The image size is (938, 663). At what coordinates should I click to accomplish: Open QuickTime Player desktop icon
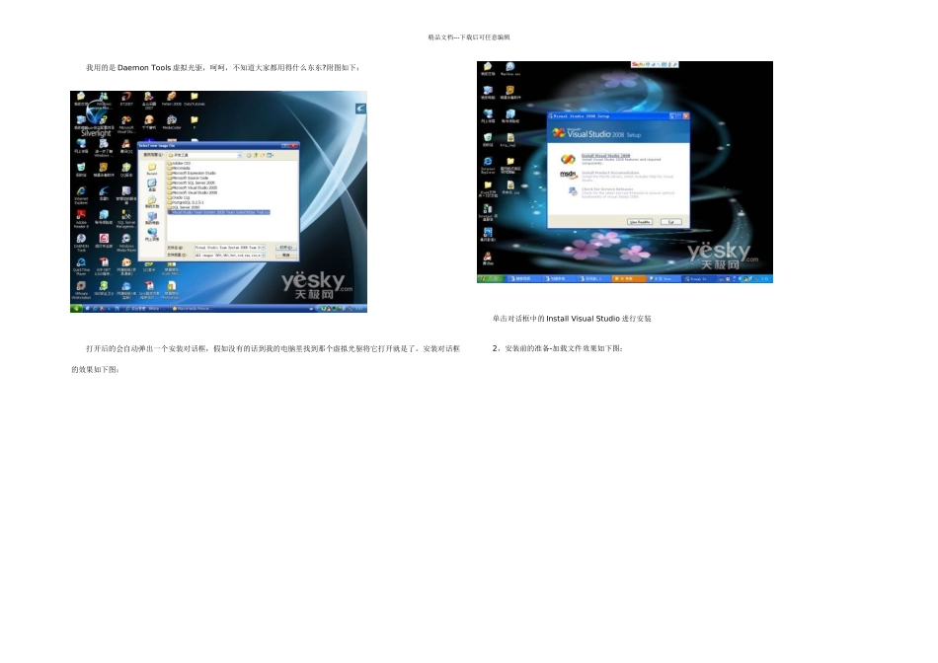(x=81, y=266)
